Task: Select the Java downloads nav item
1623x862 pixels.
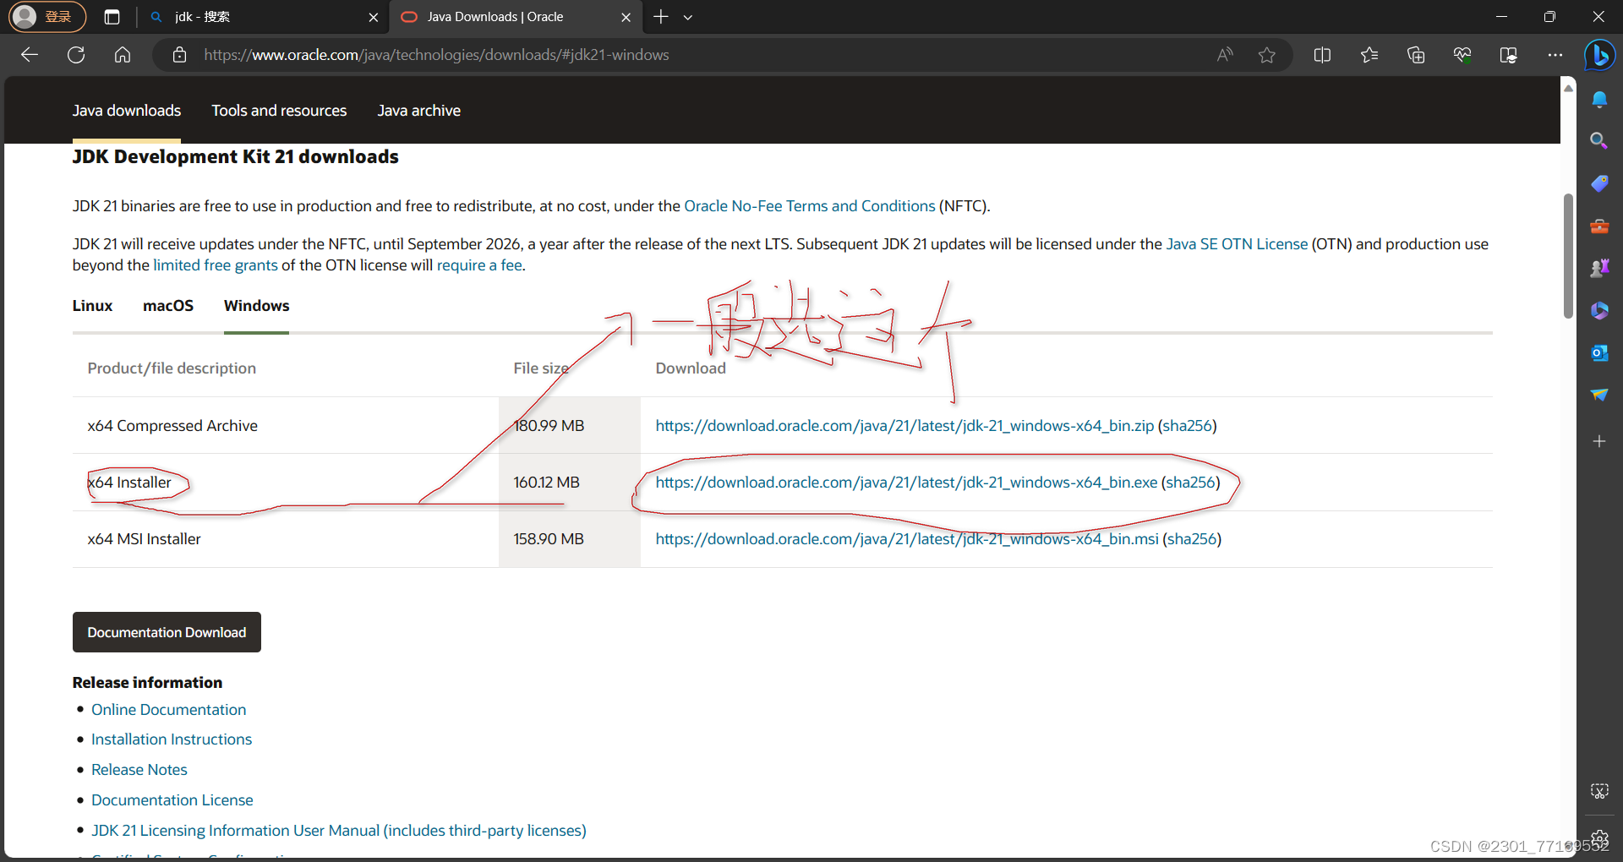Action: pos(127,111)
